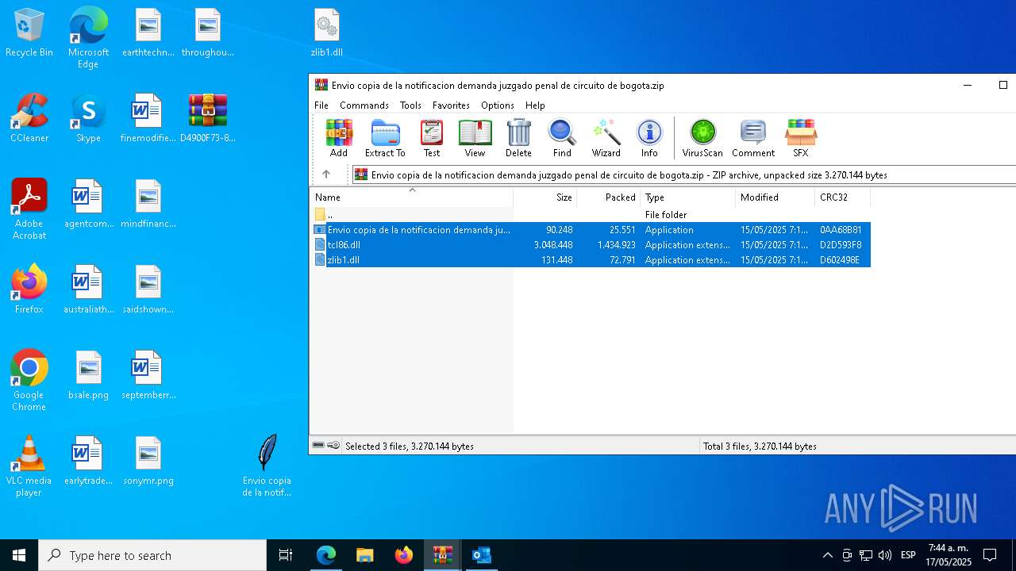Image resolution: width=1016 pixels, height=571 pixels.
Task: Select bsale.png on the desktop
Action: click(x=88, y=375)
